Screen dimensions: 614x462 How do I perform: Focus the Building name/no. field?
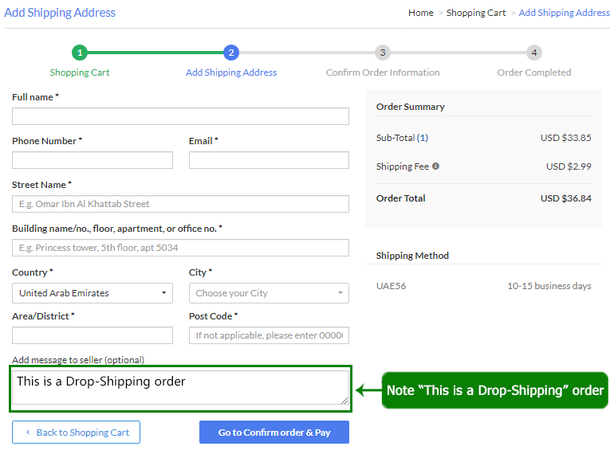coord(180,248)
